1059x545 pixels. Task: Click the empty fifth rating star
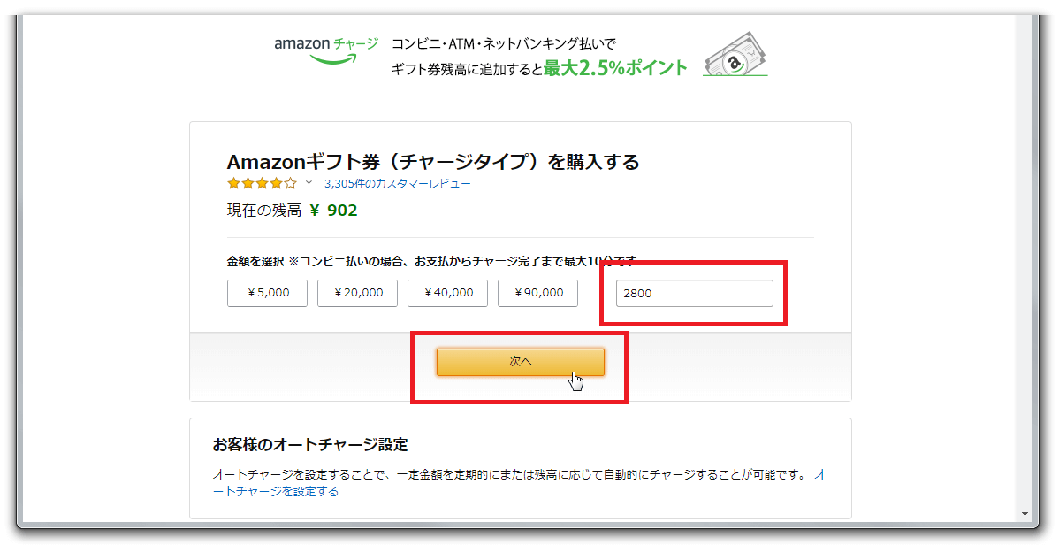pyautogui.click(x=290, y=184)
